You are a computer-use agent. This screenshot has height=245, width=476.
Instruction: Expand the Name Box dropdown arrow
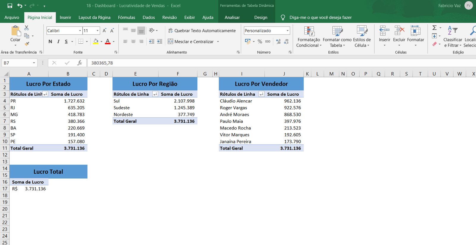34,63
